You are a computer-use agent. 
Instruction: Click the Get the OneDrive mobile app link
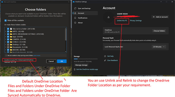[87, 69]
